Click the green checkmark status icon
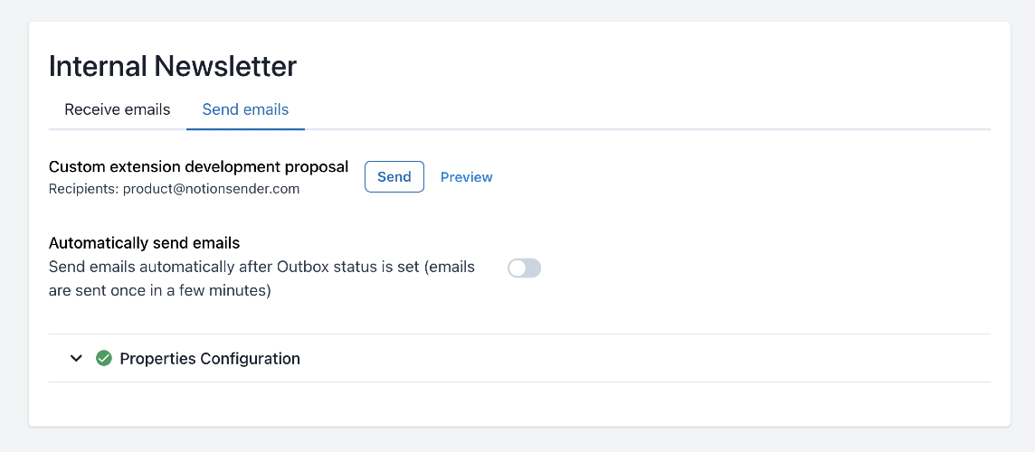The height and width of the screenshot is (452, 1035). point(104,359)
